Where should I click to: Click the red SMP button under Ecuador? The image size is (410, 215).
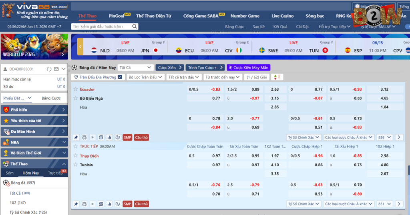[127, 137]
